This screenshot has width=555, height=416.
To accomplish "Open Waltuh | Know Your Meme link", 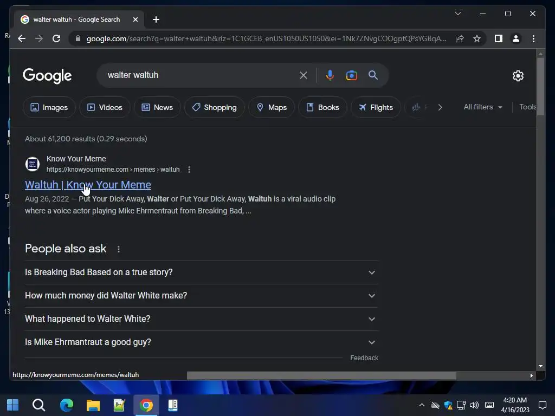I will (x=88, y=185).
